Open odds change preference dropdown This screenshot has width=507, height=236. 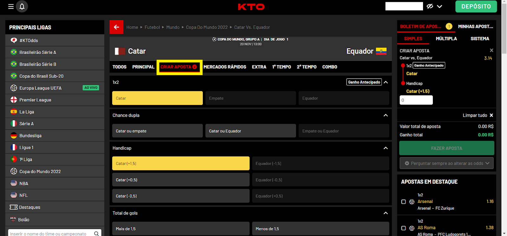tap(446, 163)
